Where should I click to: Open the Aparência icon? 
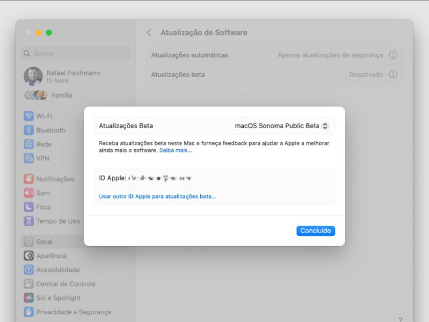point(29,256)
